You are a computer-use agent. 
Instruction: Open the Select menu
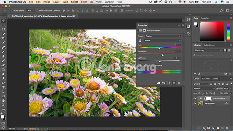click(75, 2)
